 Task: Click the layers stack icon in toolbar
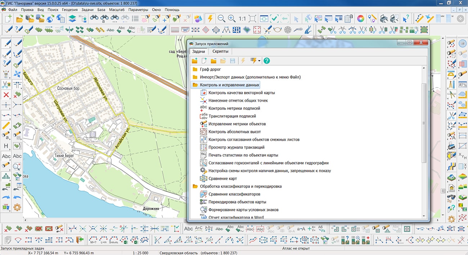coord(72,18)
